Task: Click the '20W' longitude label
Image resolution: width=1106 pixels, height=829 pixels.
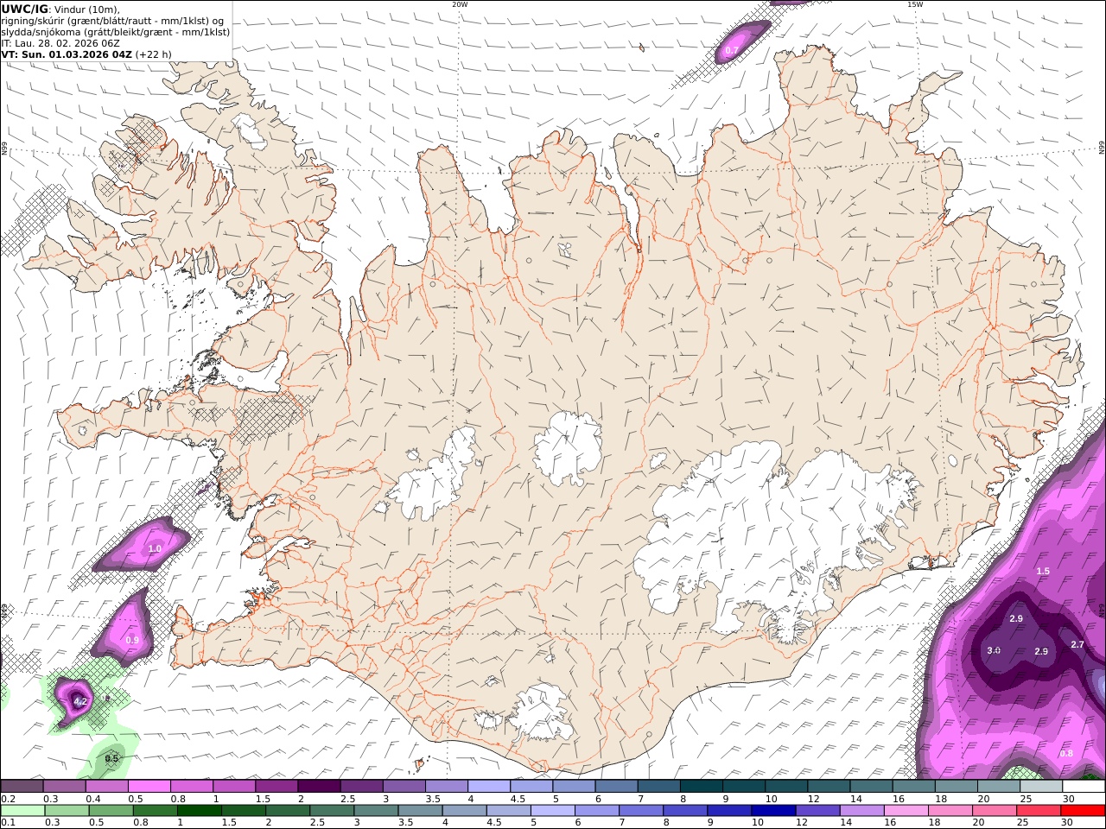Action: point(460,4)
